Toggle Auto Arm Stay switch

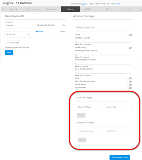(129, 88)
